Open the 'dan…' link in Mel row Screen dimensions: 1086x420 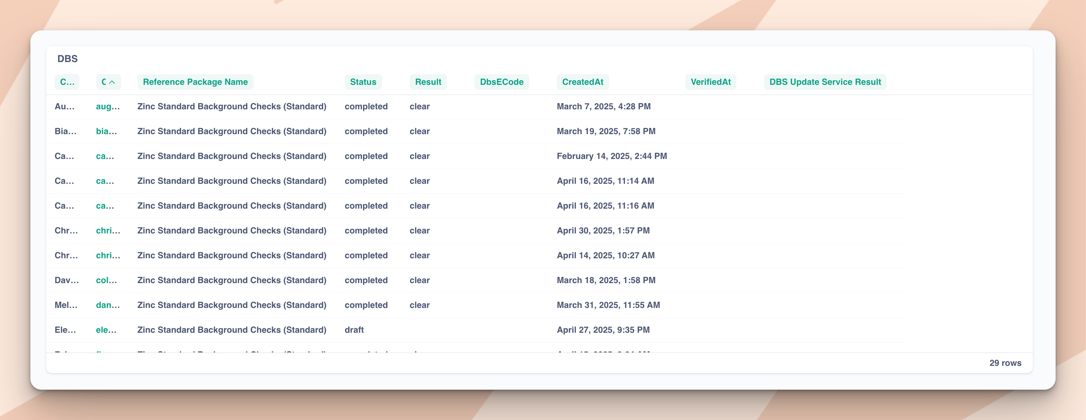107,305
